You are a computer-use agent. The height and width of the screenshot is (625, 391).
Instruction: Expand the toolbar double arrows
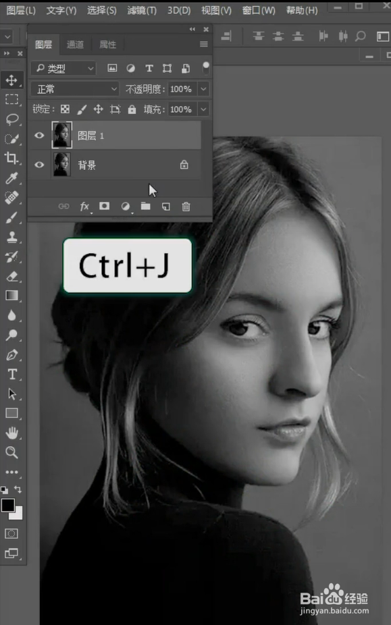tap(7, 53)
